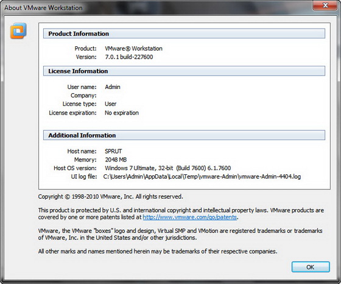Close the About VMware Workstation dialog
Image resolution: width=341 pixels, height=284 pixels.
[x=325, y=5]
